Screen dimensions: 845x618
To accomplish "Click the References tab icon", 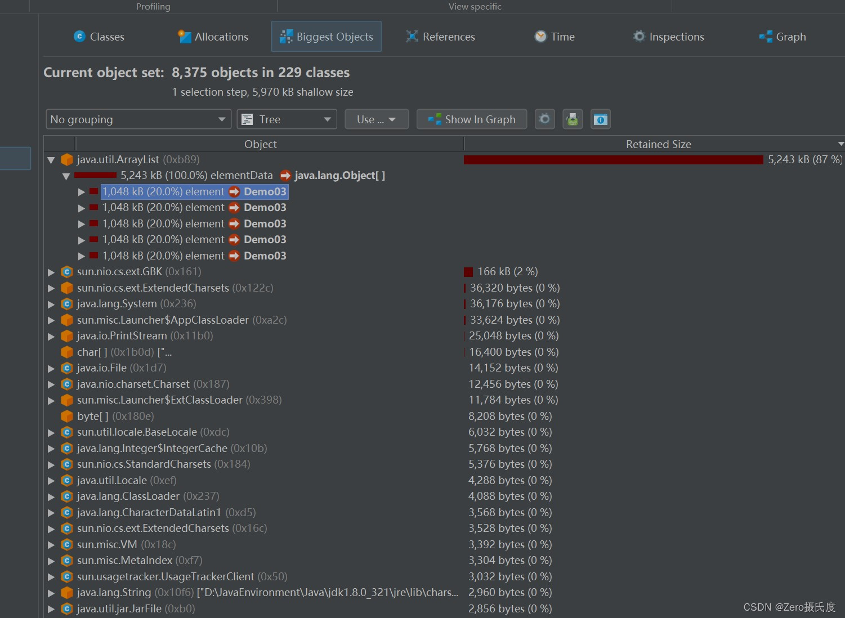I will 412,36.
